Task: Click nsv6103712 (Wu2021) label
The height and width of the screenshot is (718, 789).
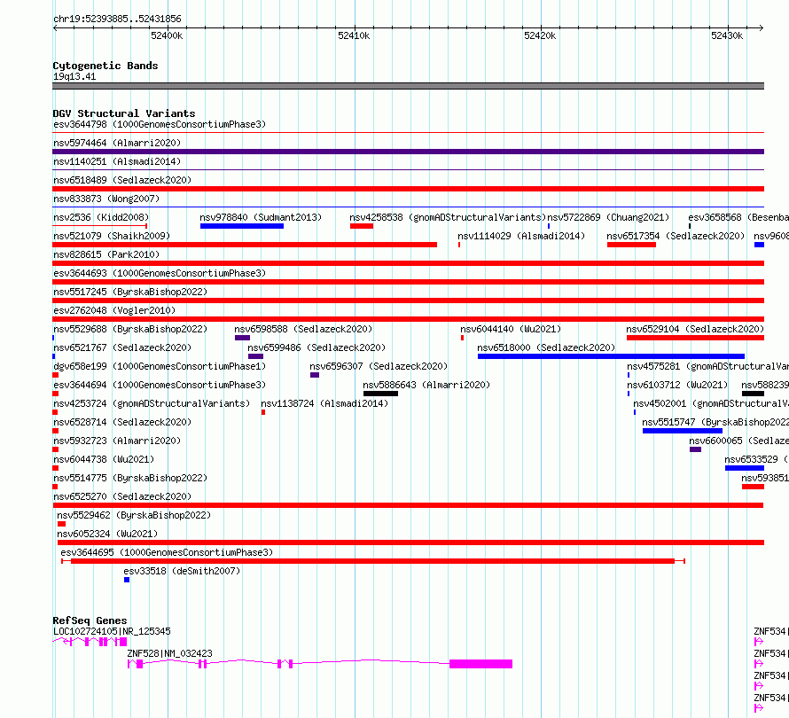Action: [x=677, y=385]
